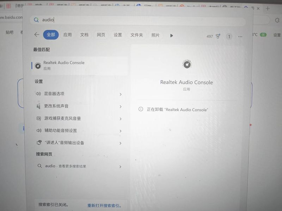Click the Realtek Audio Console icon in best match
Screen dimensions: 282x211
[38, 65]
